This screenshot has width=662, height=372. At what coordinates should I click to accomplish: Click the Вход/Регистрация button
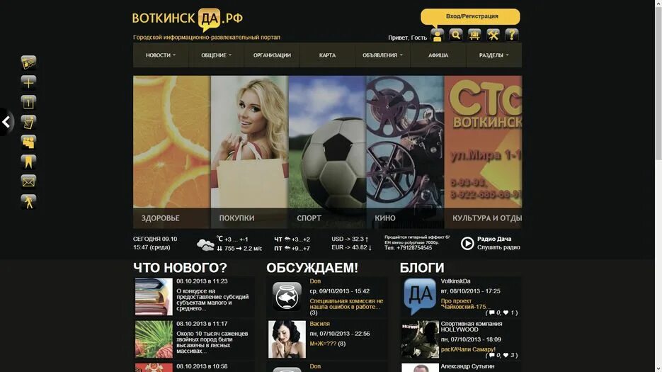click(470, 16)
